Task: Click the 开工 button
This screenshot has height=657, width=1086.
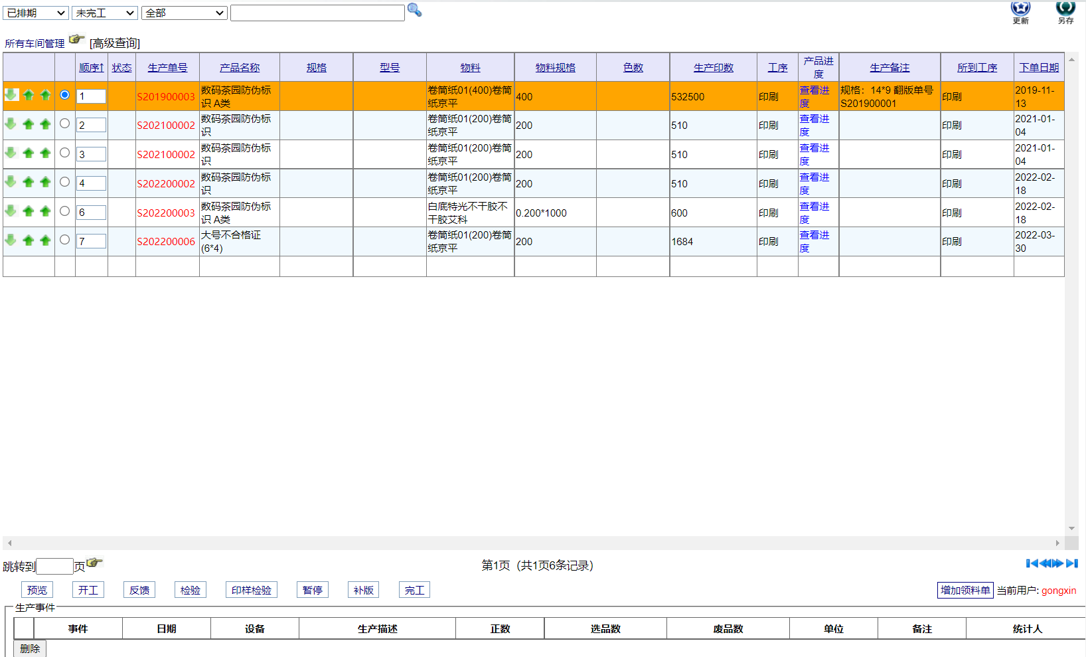Action: [88, 589]
